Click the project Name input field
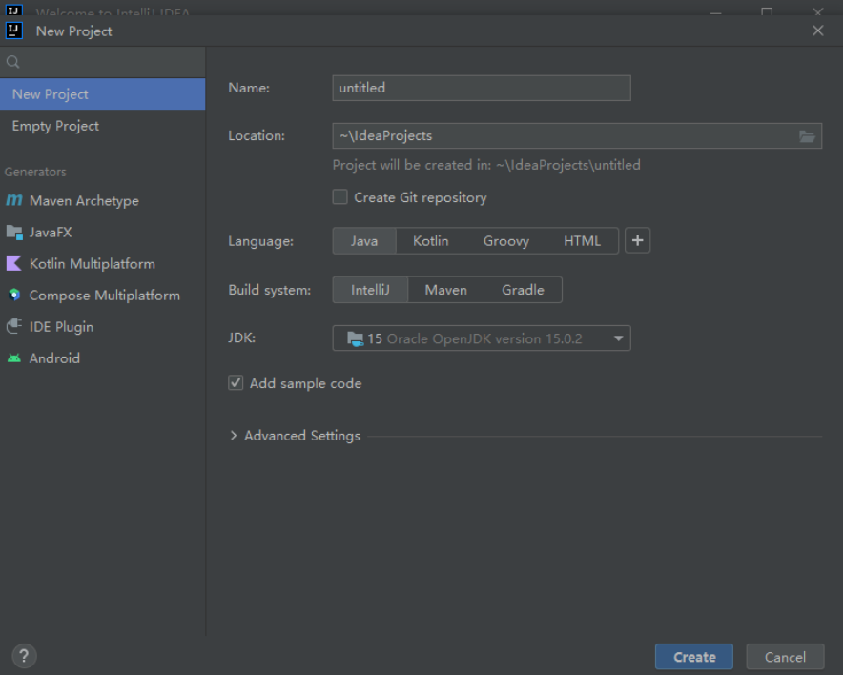The height and width of the screenshot is (675, 844). [482, 88]
